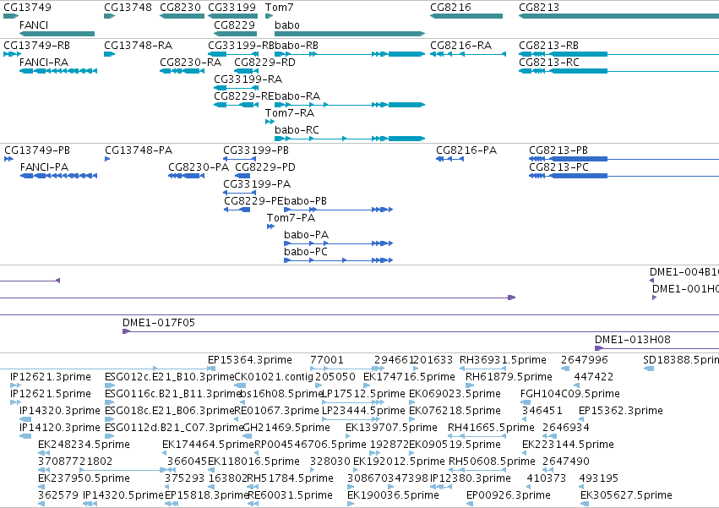The width and height of the screenshot is (719, 508).
Task: Select the EK190036.5prime EST label
Action: [393, 495]
